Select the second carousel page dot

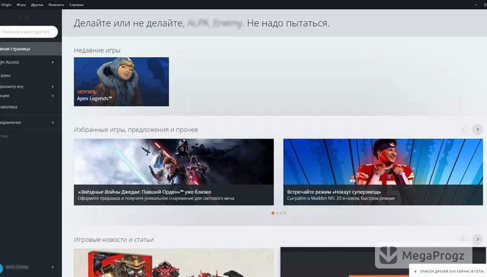tap(277, 213)
